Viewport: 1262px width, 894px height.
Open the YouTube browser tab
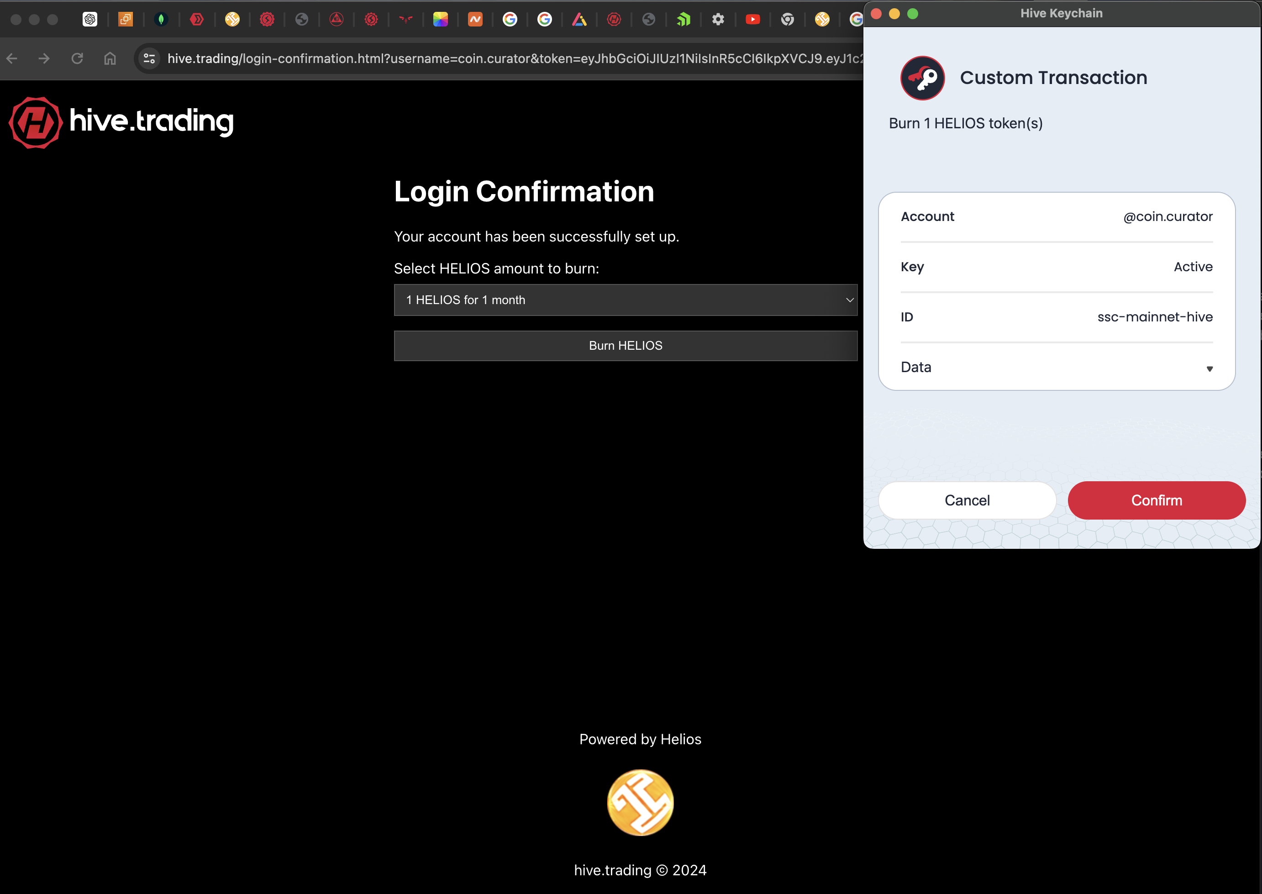click(x=753, y=19)
